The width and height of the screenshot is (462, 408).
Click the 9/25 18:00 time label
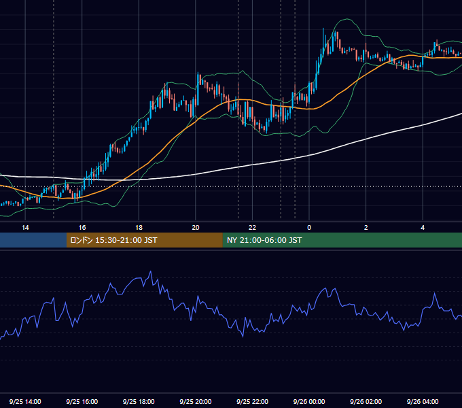coord(139,401)
